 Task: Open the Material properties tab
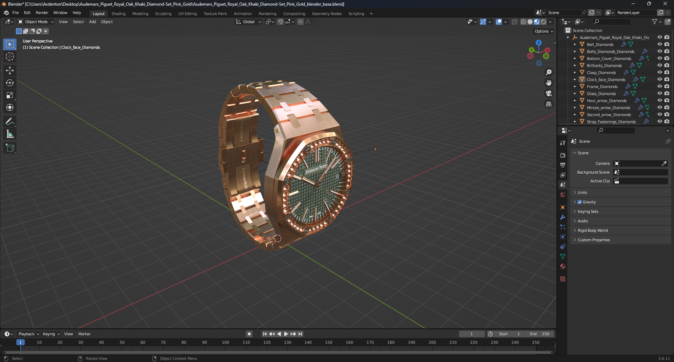(563, 266)
